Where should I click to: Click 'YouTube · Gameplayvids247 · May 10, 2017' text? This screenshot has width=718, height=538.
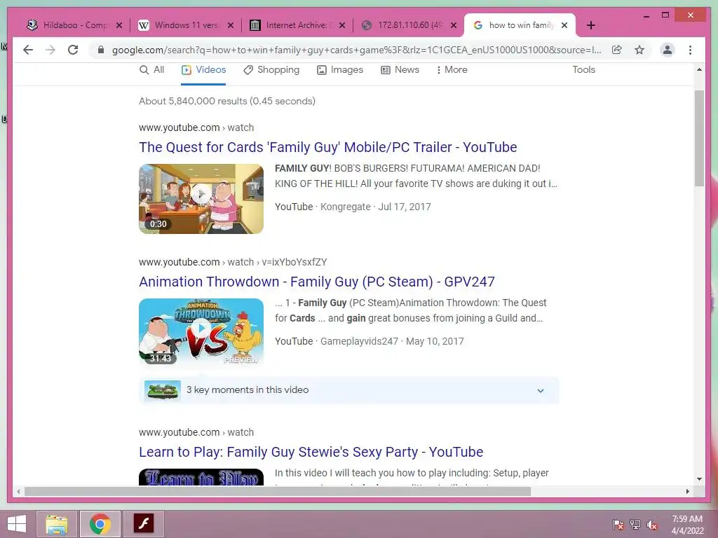point(369,341)
